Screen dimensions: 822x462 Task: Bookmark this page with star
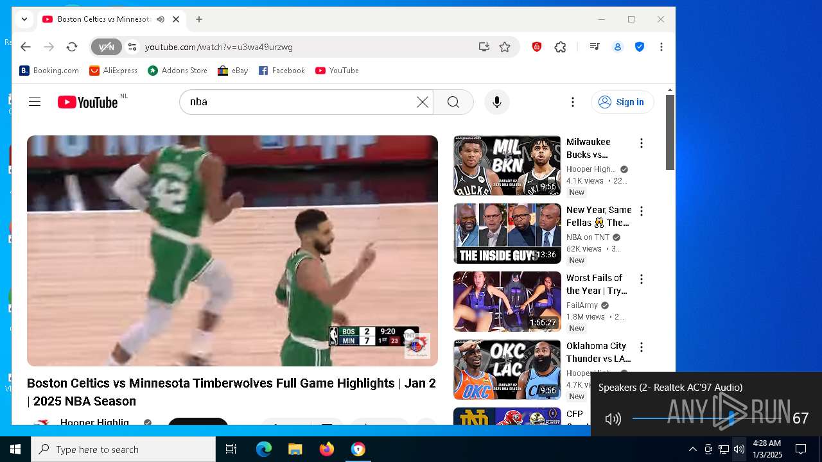[505, 47]
